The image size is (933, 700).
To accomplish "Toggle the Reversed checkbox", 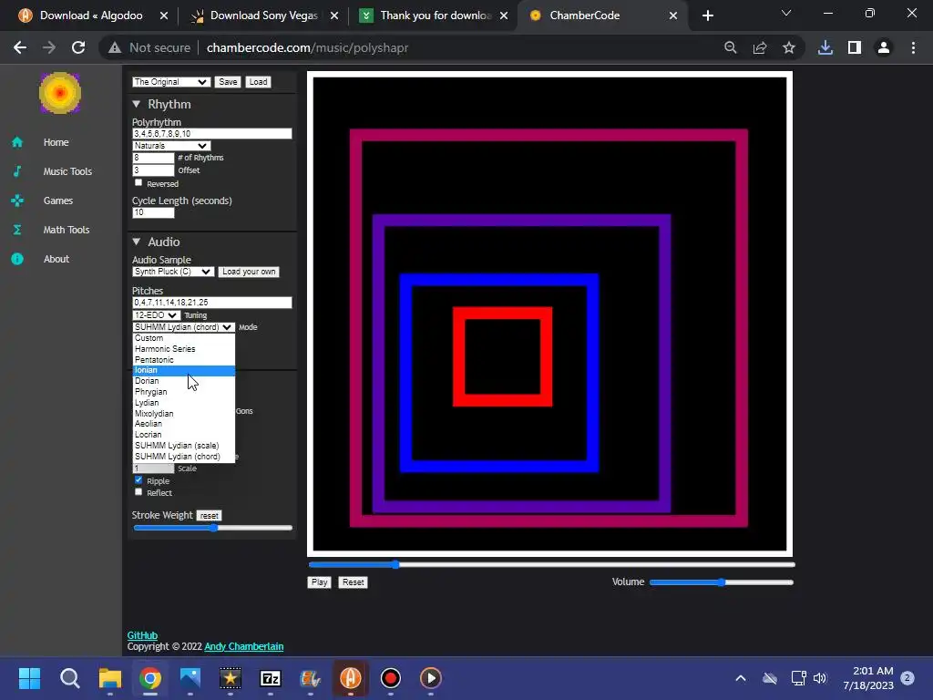I will (138, 182).
